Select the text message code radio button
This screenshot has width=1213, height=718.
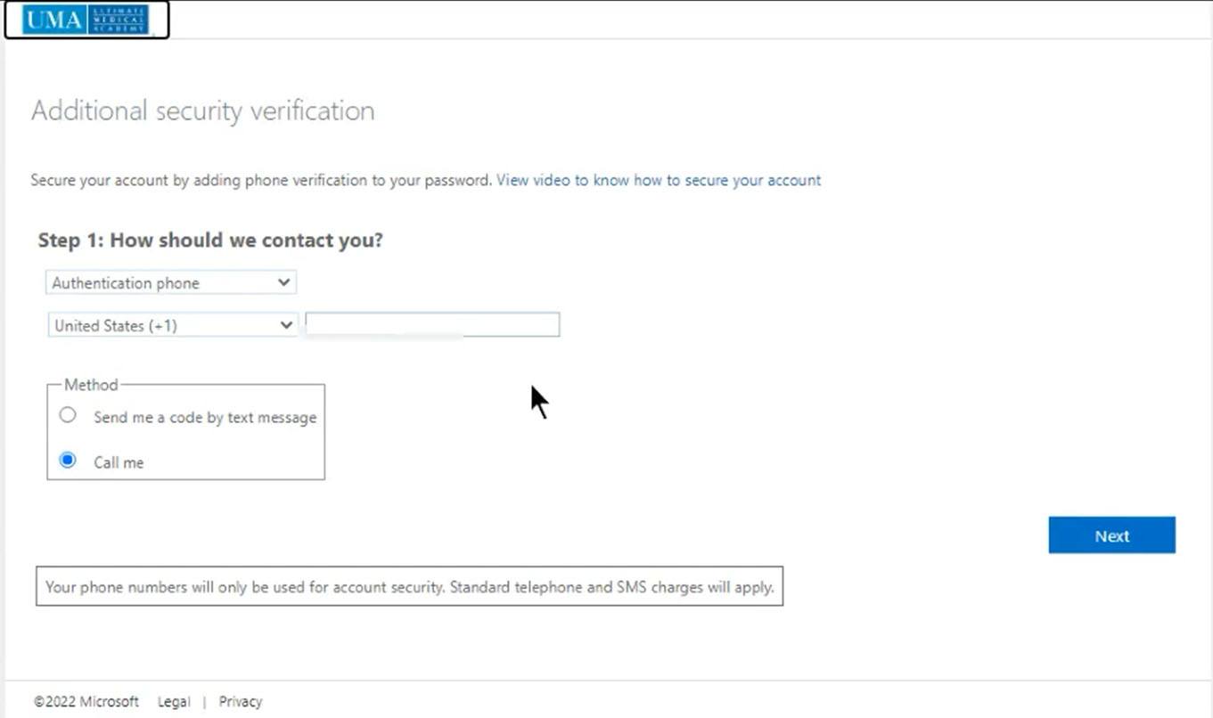click(x=68, y=415)
